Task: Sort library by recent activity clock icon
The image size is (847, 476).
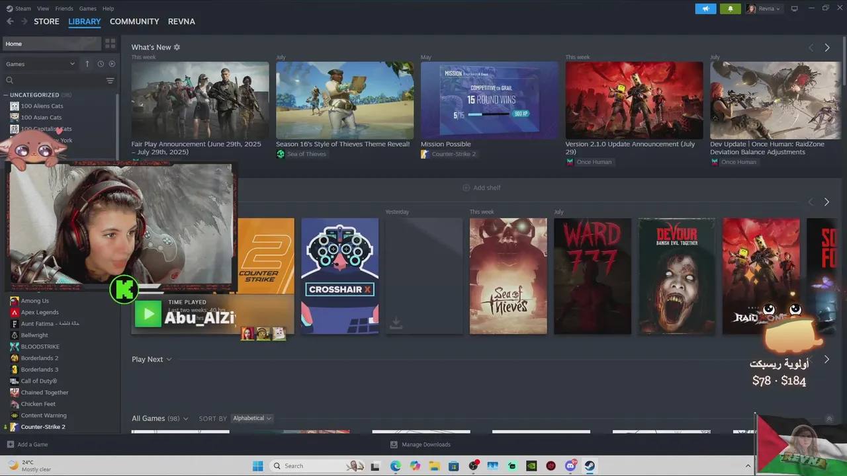Action: (101, 64)
